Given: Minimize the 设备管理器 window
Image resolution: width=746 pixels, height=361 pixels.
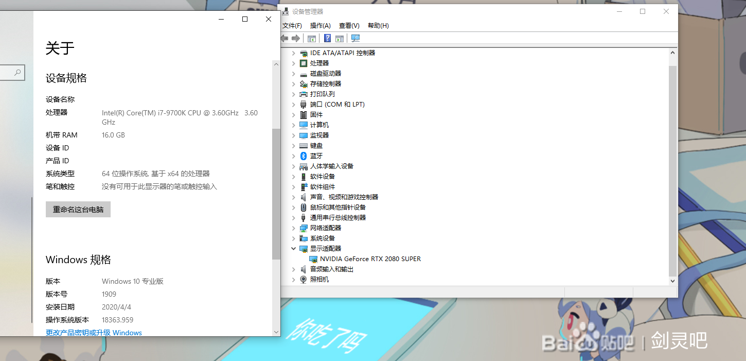Looking at the screenshot, I should [619, 11].
